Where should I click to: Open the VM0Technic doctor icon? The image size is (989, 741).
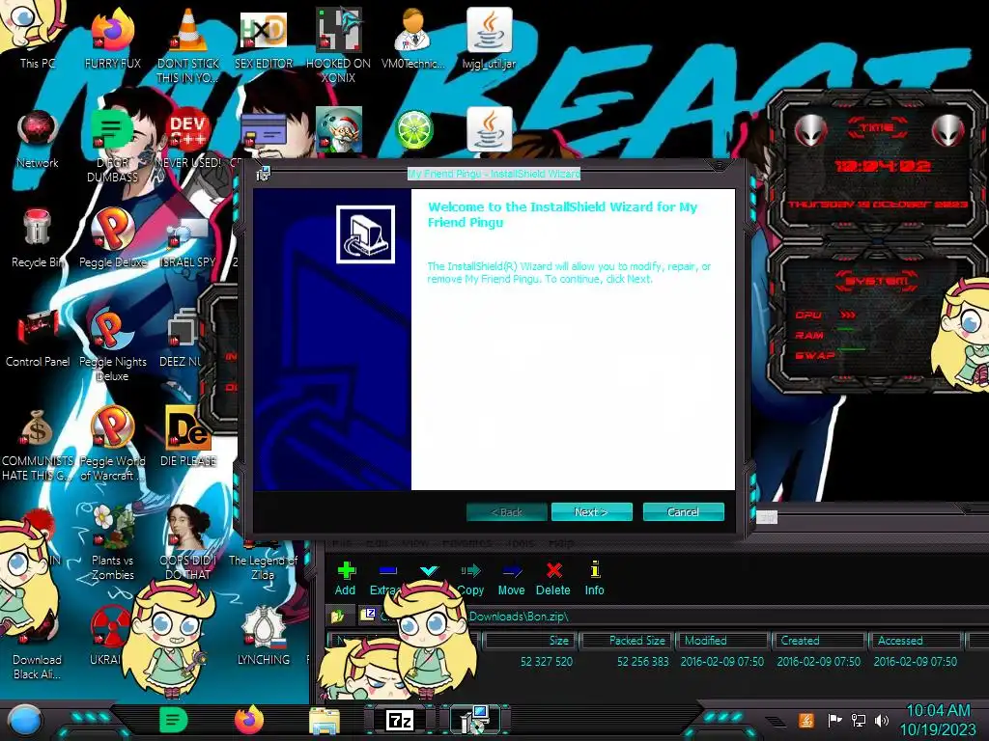413,38
